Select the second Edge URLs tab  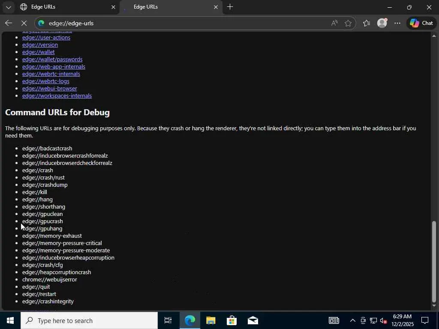[x=171, y=7]
